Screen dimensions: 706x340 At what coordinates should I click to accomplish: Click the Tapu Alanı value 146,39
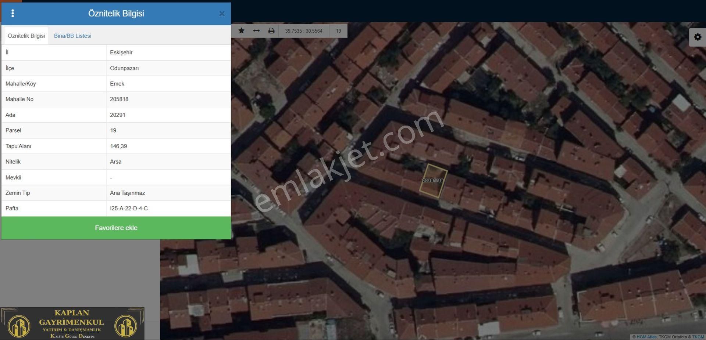pos(118,146)
